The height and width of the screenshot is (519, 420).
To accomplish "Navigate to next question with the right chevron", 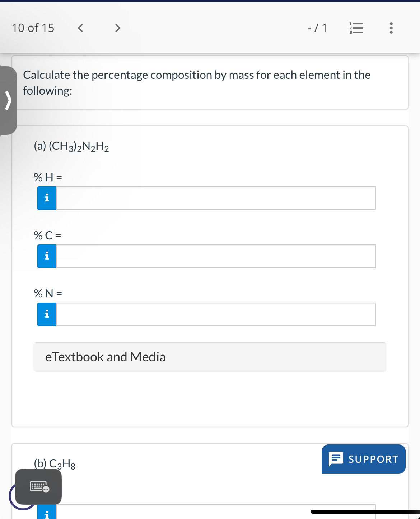I will (117, 28).
